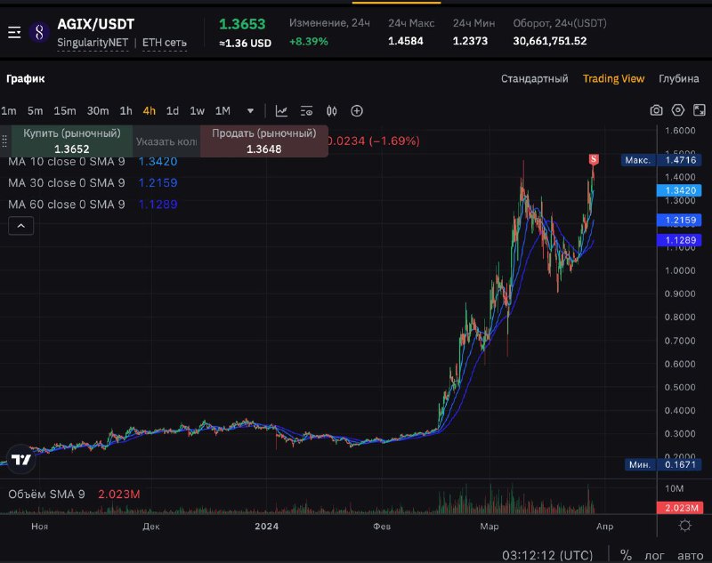
Task: Click the turnover value 30,661,751.52
Action: [550, 41]
